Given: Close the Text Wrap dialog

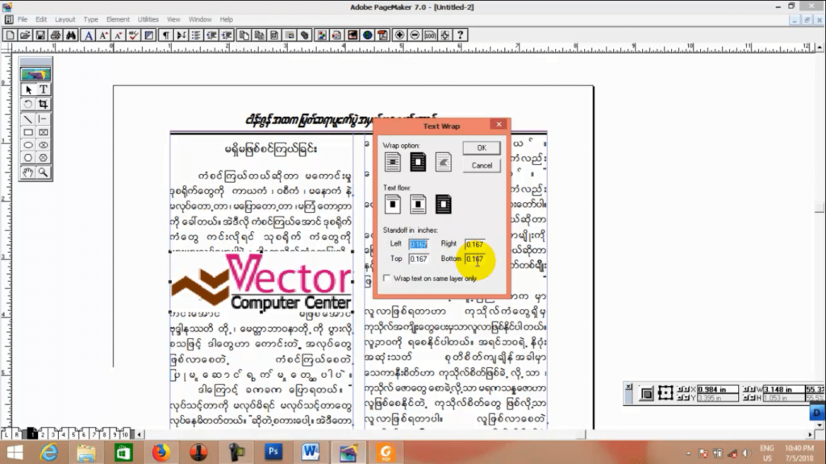Looking at the screenshot, I should coord(499,124).
